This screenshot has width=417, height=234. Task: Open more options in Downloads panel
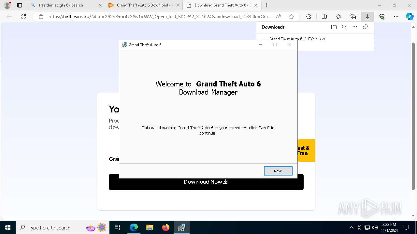(355, 27)
